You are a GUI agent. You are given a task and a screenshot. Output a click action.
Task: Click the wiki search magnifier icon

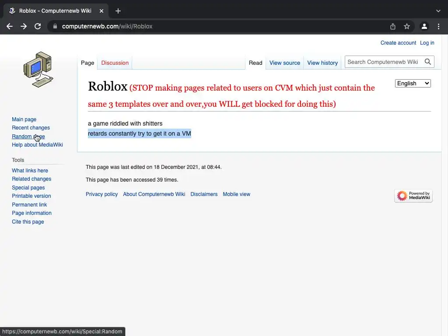(428, 62)
